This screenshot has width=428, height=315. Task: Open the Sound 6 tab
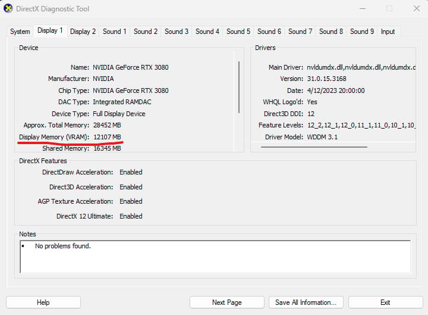pyautogui.click(x=269, y=32)
